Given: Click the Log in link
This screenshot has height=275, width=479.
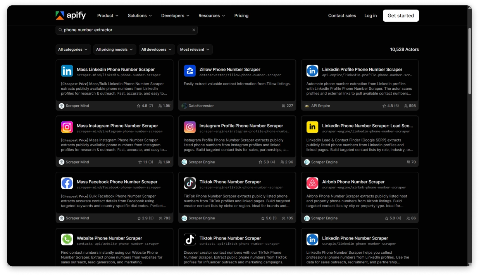Looking at the screenshot, I should pos(370,15).
